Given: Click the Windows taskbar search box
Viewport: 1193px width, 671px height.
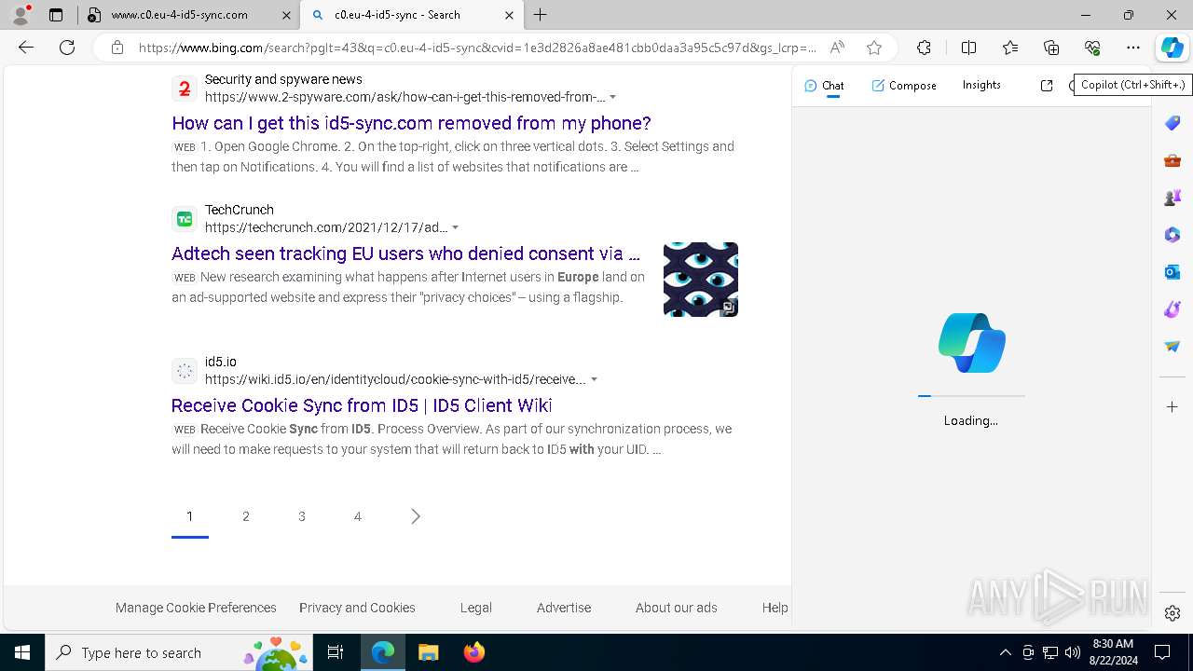Looking at the screenshot, I should click(x=179, y=652).
